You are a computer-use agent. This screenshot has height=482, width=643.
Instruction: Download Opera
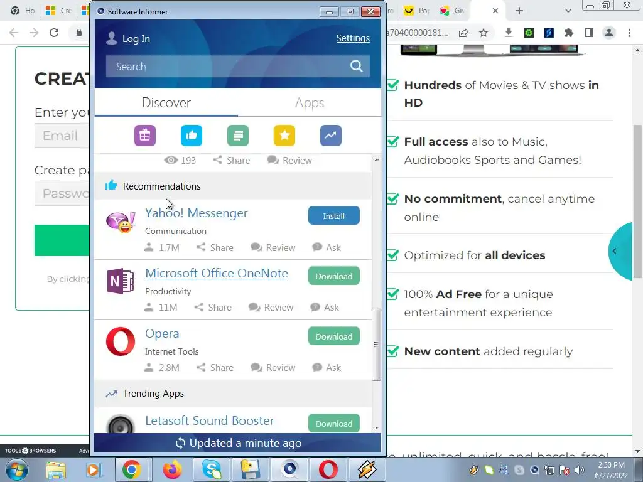pyautogui.click(x=334, y=336)
